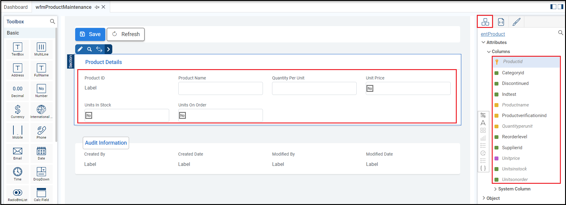
Task: Expand the System Column node
Action: point(495,189)
